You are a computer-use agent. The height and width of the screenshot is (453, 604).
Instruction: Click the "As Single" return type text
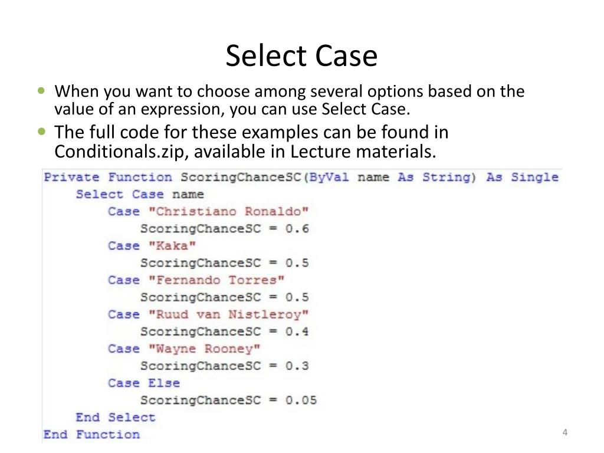click(523, 177)
